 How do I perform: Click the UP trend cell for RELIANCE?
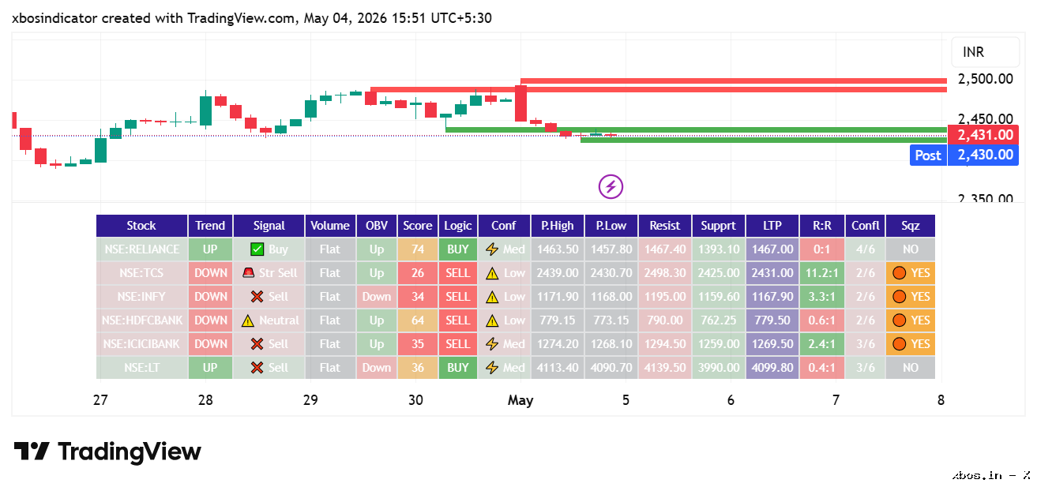tap(210, 249)
